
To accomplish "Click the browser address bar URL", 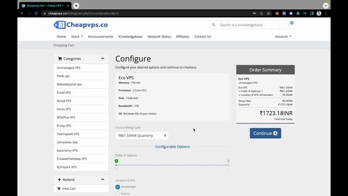I will coord(83,13).
